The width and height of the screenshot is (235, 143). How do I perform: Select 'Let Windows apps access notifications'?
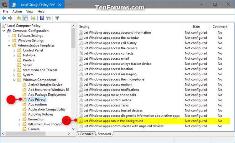[x=111, y=90]
